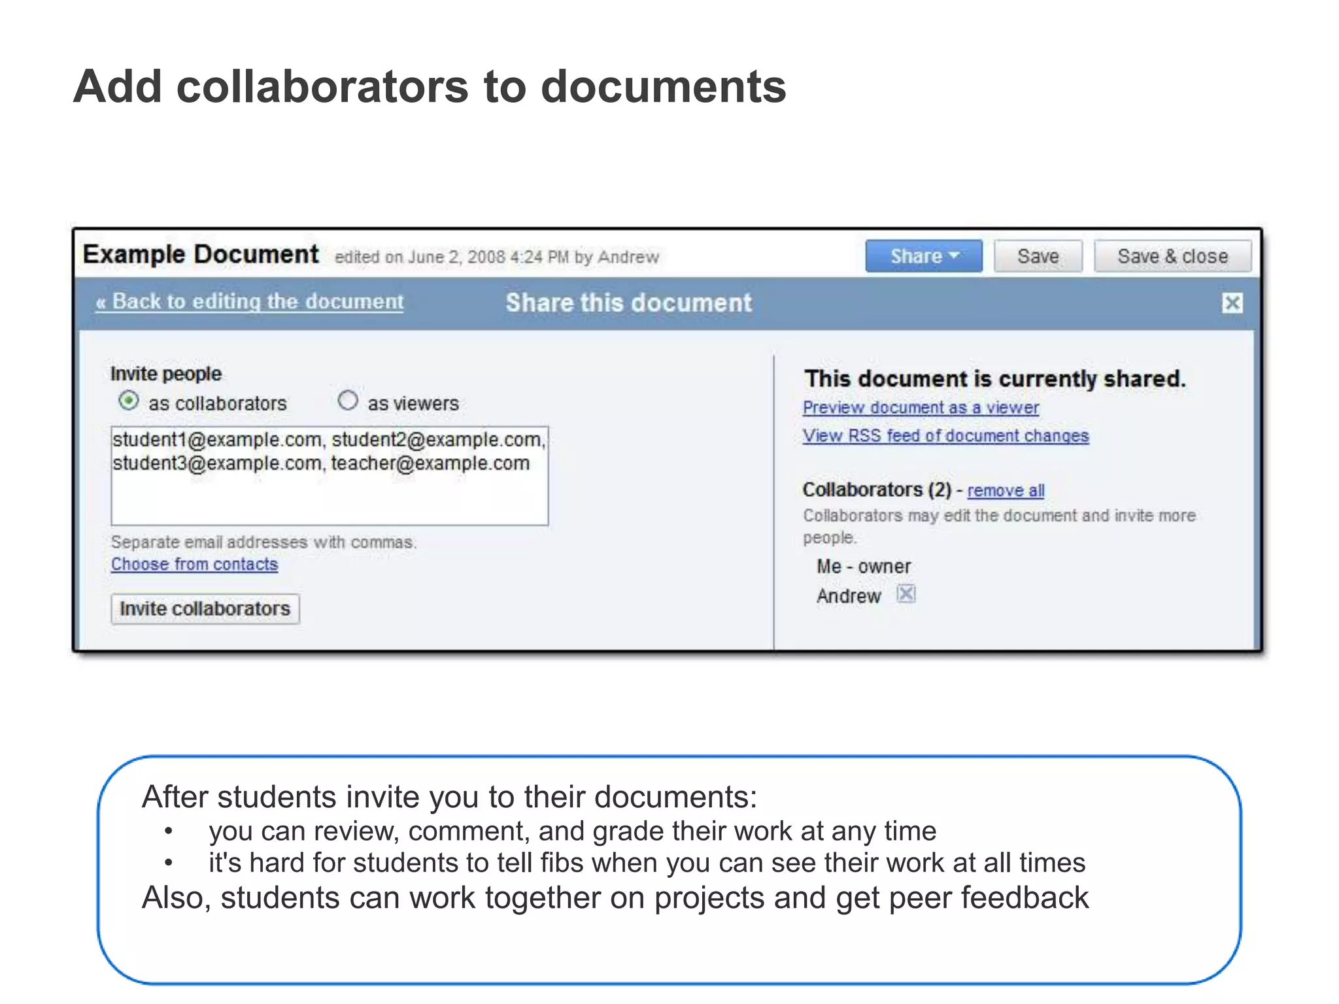This screenshot has height=1004, width=1339.
Task: Open Preview document as a viewer
Action: click(921, 407)
